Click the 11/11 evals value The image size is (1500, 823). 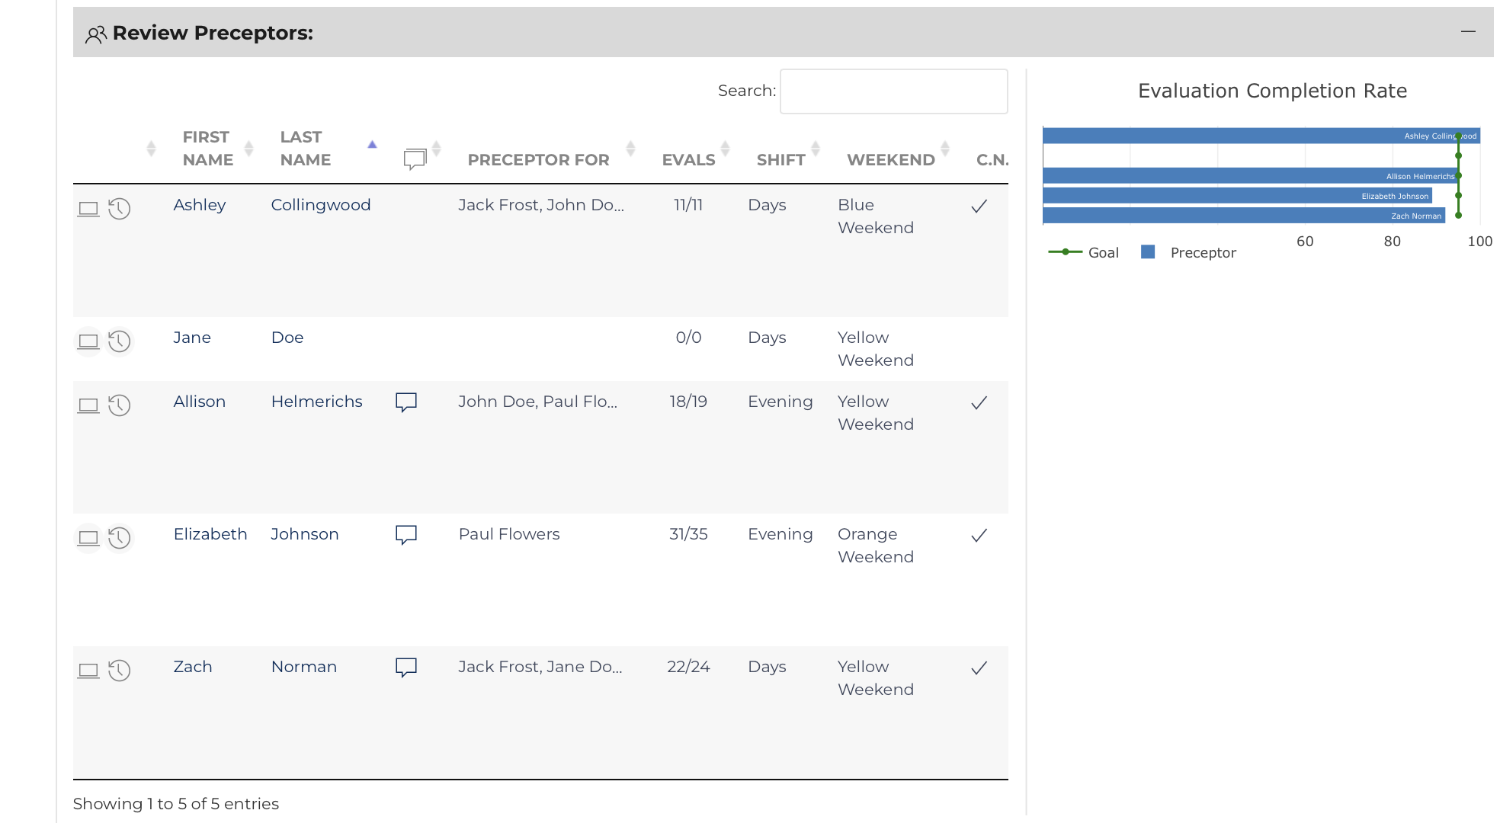tap(688, 205)
